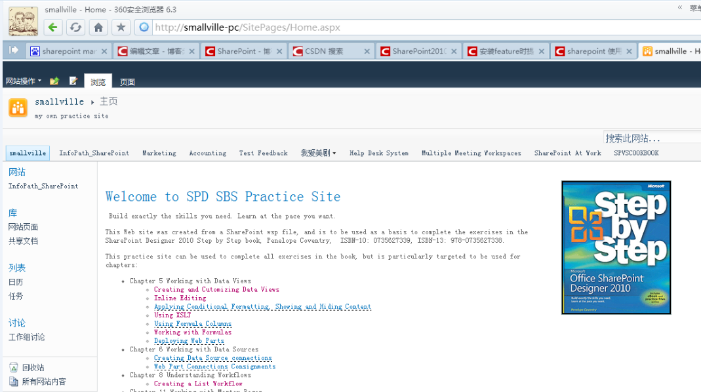Click the all site content icon
The width and height of the screenshot is (701, 392).
pyautogui.click(x=13, y=382)
